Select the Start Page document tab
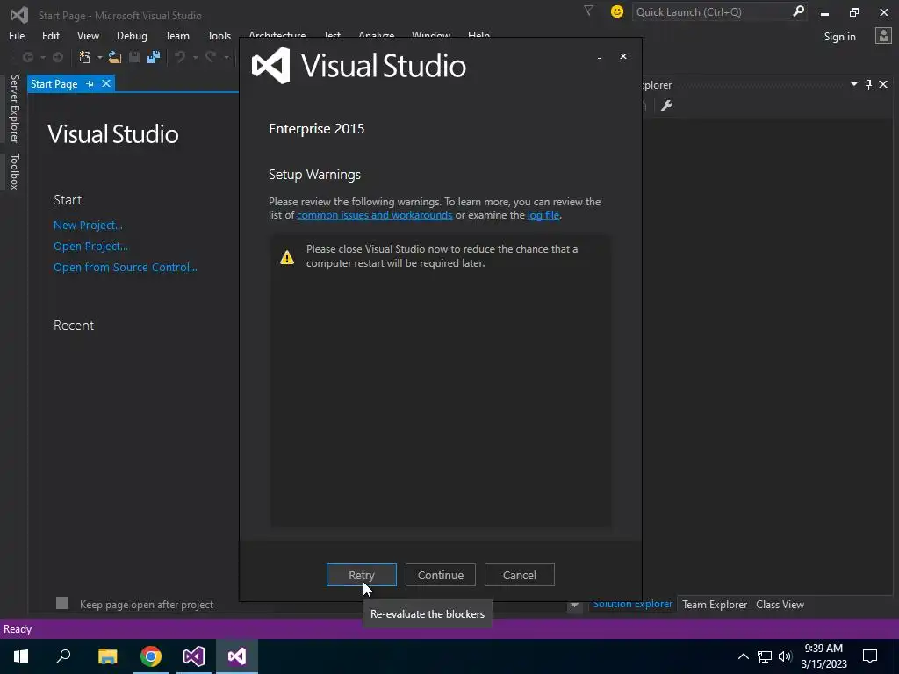 coord(54,84)
